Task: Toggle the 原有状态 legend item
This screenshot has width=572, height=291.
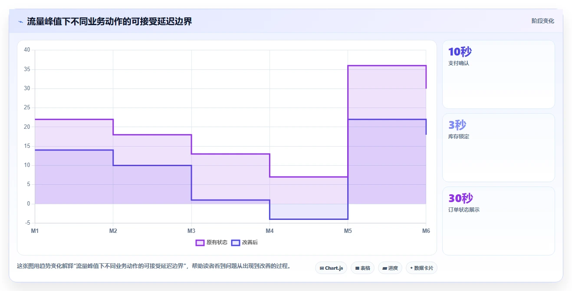Action: [211, 242]
